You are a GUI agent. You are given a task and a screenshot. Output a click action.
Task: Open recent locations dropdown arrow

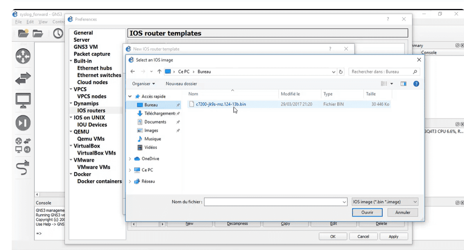(151, 72)
